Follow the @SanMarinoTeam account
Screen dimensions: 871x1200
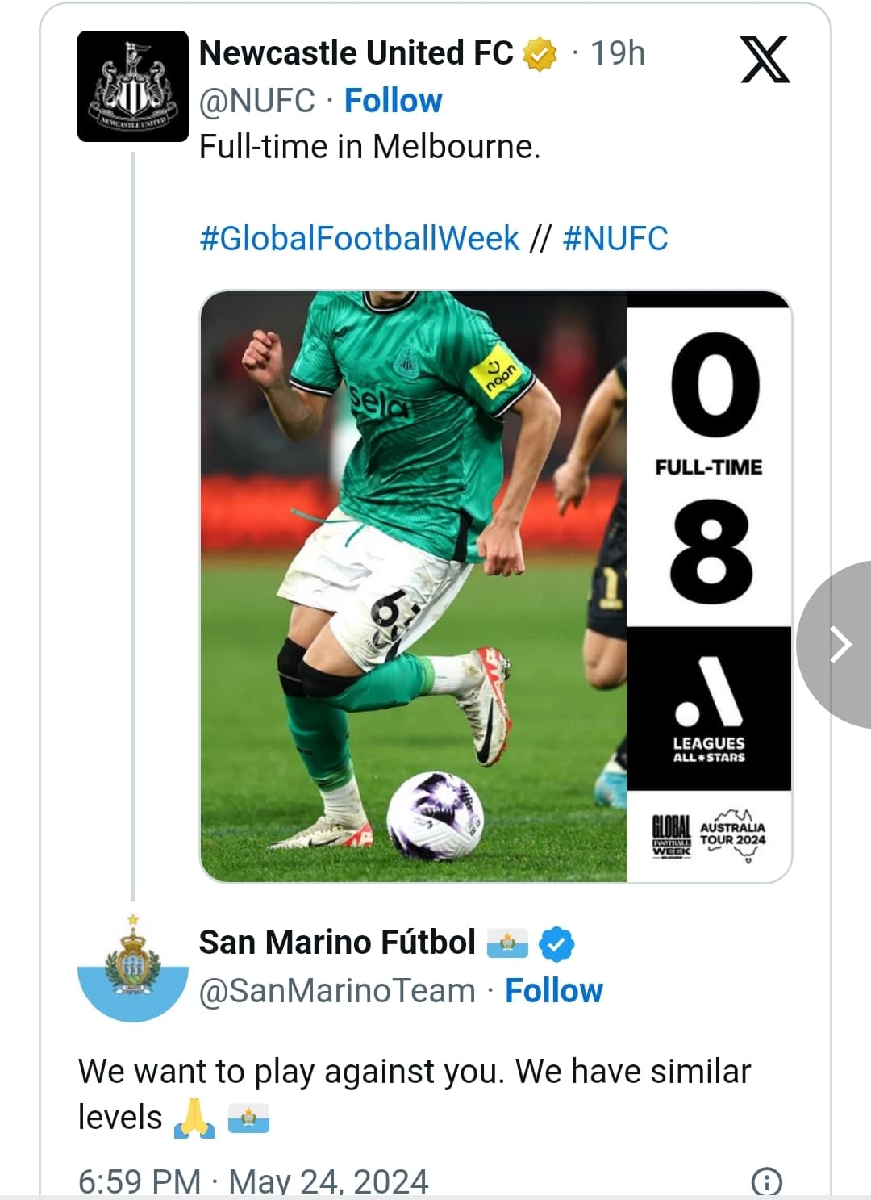[554, 991]
